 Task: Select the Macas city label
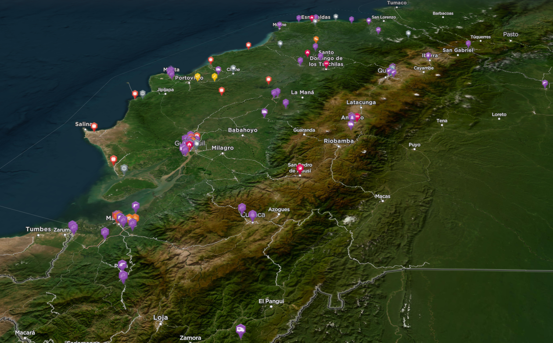pyautogui.click(x=383, y=196)
